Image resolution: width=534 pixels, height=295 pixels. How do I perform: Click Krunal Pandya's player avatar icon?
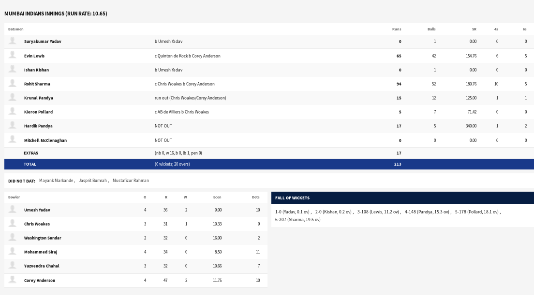[12, 97]
